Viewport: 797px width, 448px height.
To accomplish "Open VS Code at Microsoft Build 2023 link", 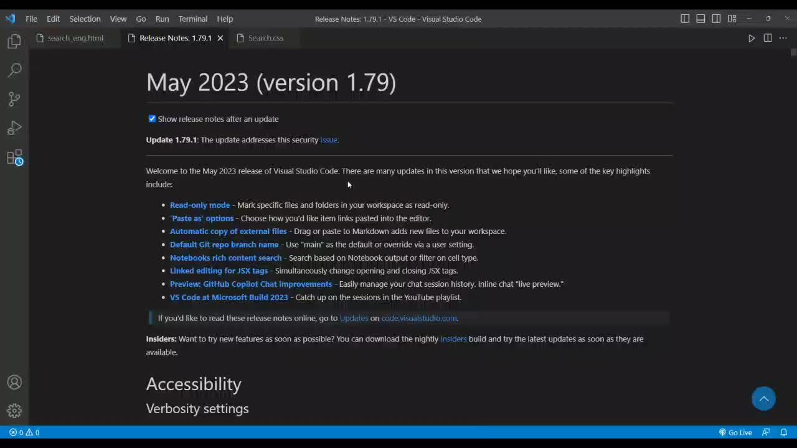I will click(x=229, y=297).
